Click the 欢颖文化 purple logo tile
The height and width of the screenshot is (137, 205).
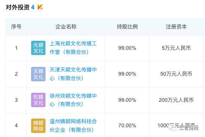tap(38, 100)
